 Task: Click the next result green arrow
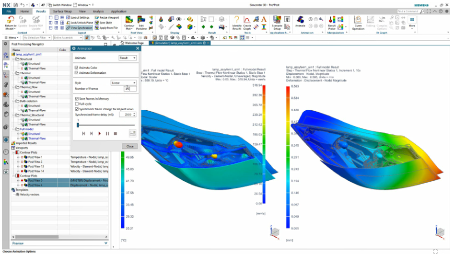coord(211,27)
